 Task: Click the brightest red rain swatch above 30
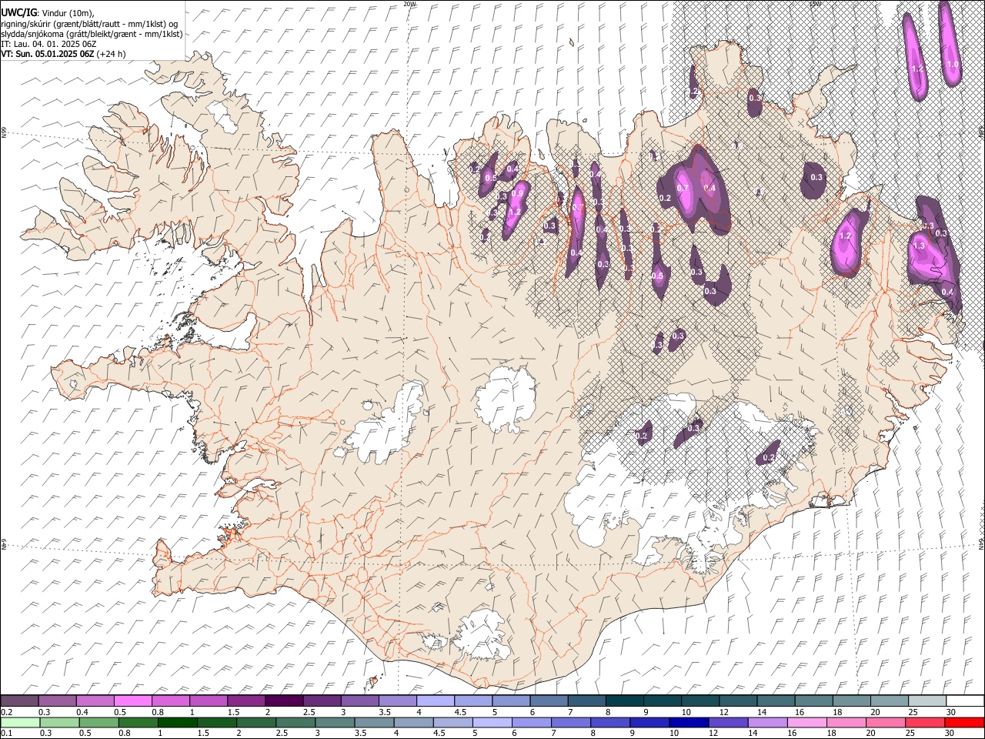click(x=963, y=722)
